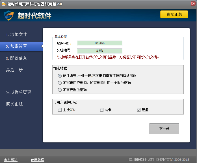197x163 pixels.
Task: Open step 1. 添加文件
Action: (16, 35)
